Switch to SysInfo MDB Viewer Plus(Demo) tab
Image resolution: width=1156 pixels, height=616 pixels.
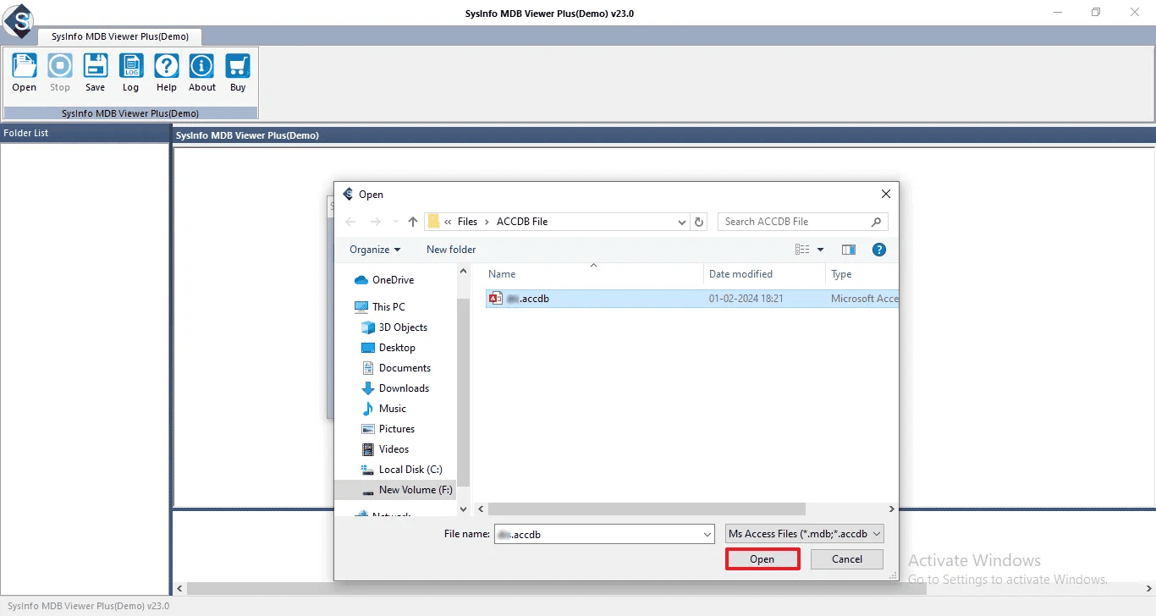coord(119,36)
